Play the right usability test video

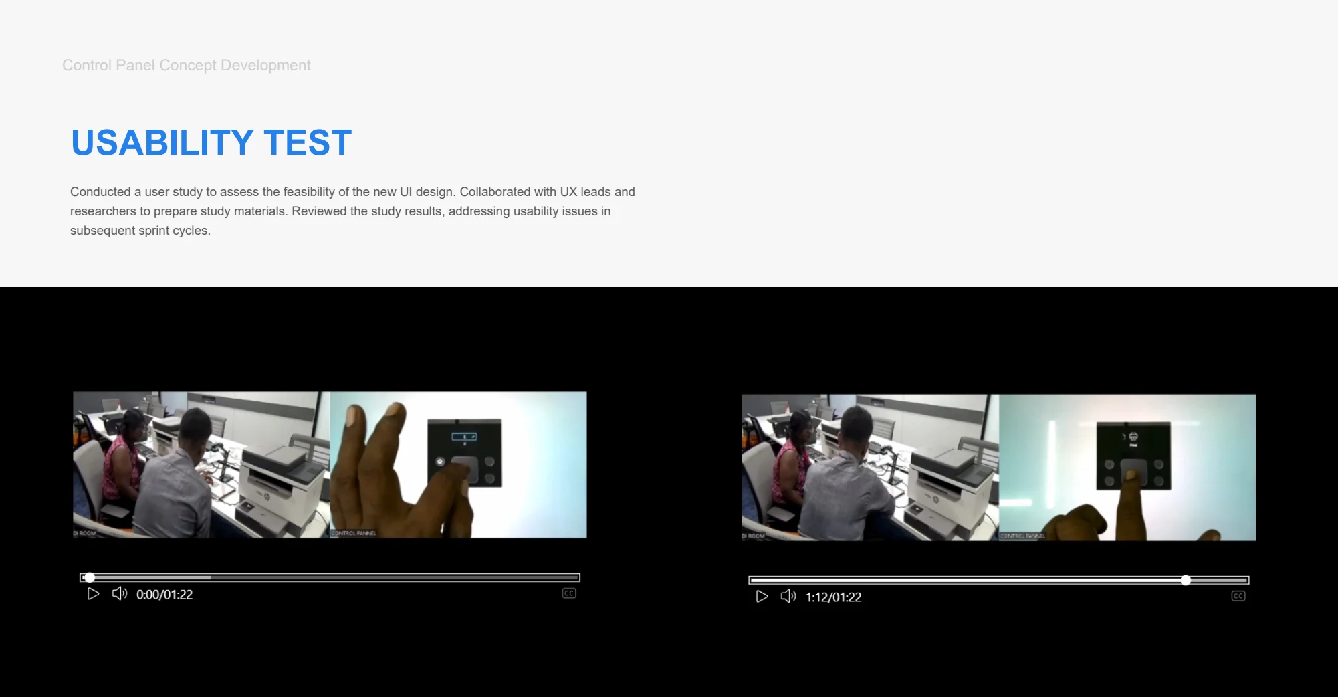[x=762, y=597]
